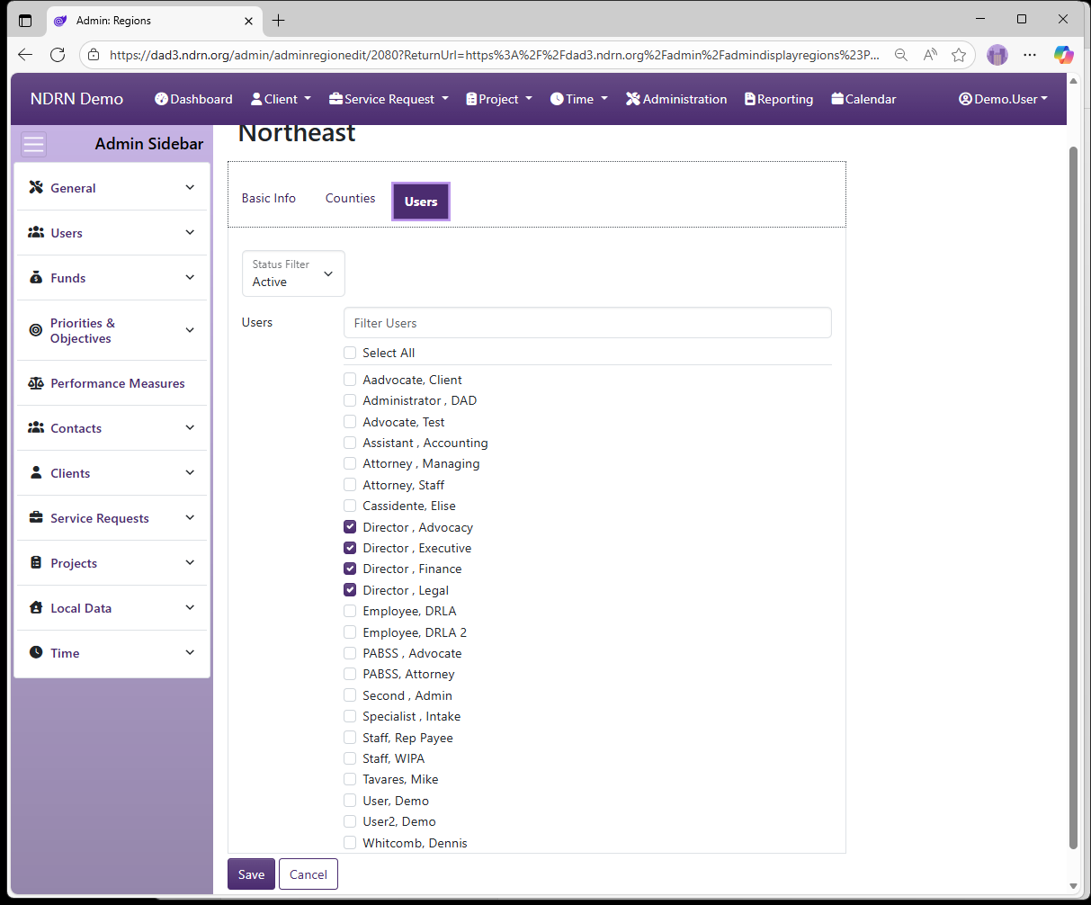Click the Administration tools icon in navbar
Screen dimensions: 1091x905
pos(633,99)
